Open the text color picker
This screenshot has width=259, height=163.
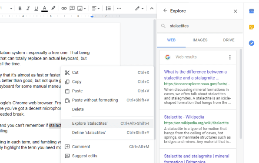[x=44, y=8]
